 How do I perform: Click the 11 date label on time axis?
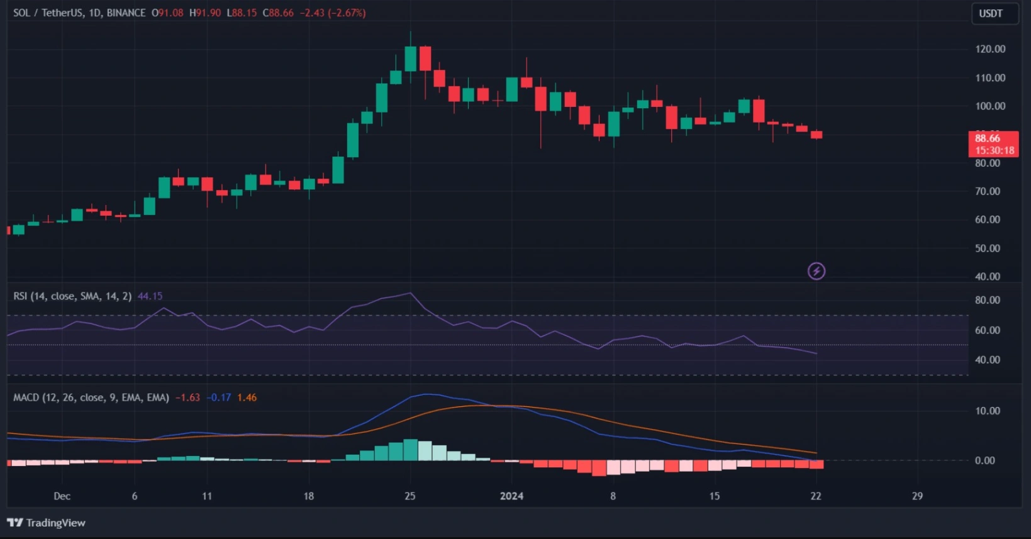pyautogui.click(x=207, y=496)
